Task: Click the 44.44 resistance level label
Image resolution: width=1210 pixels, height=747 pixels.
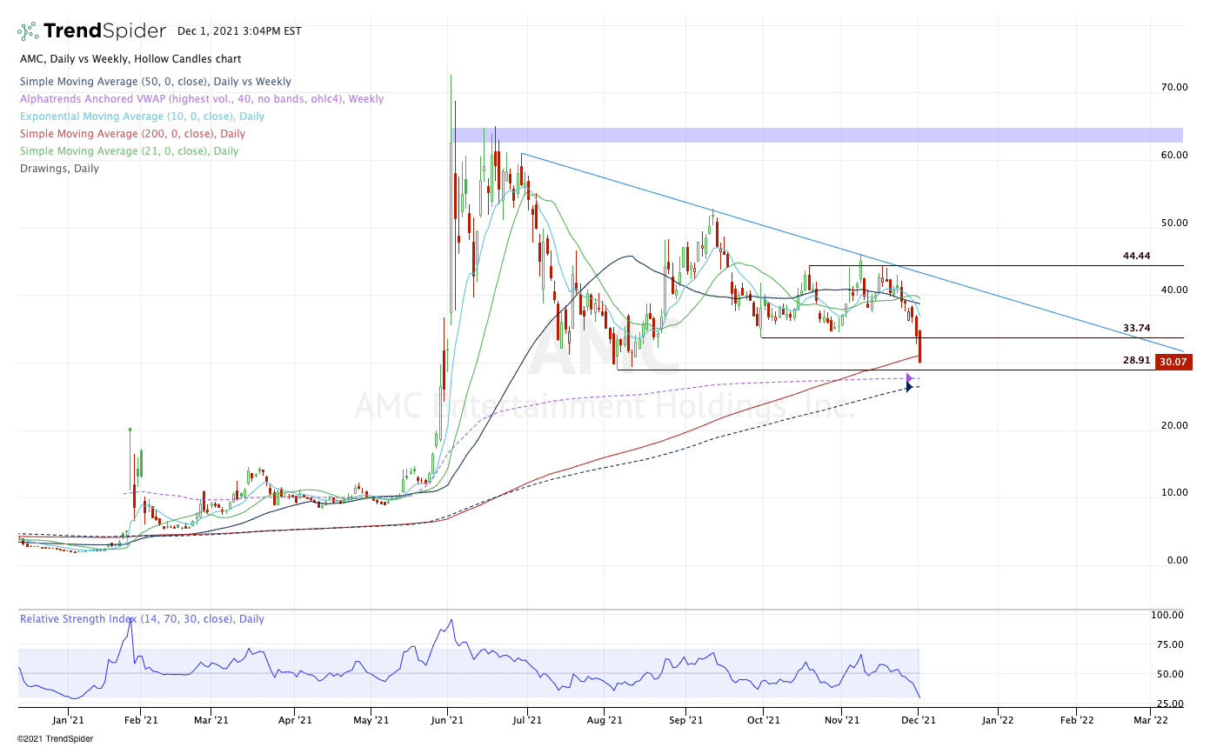Action: click(x=1136, y=257)
